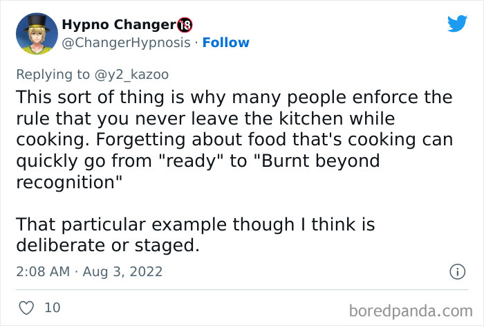Open the @y2_kazoo mention

pyautogui.click(x=134, y=73)
